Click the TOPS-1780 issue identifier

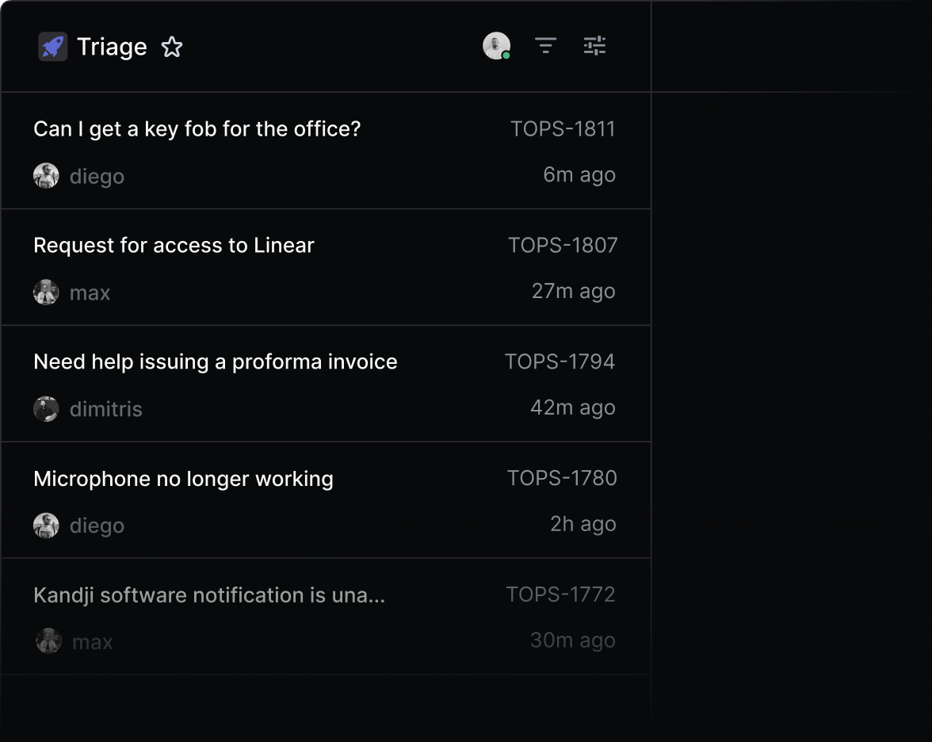[562, 478]
